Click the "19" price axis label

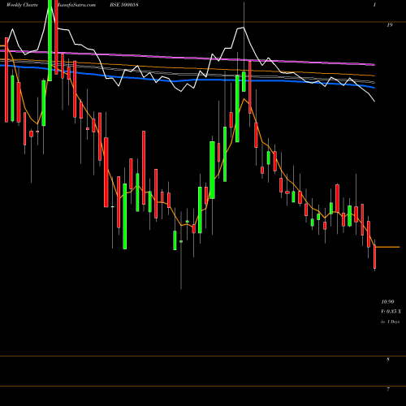(x=390, y=25)
